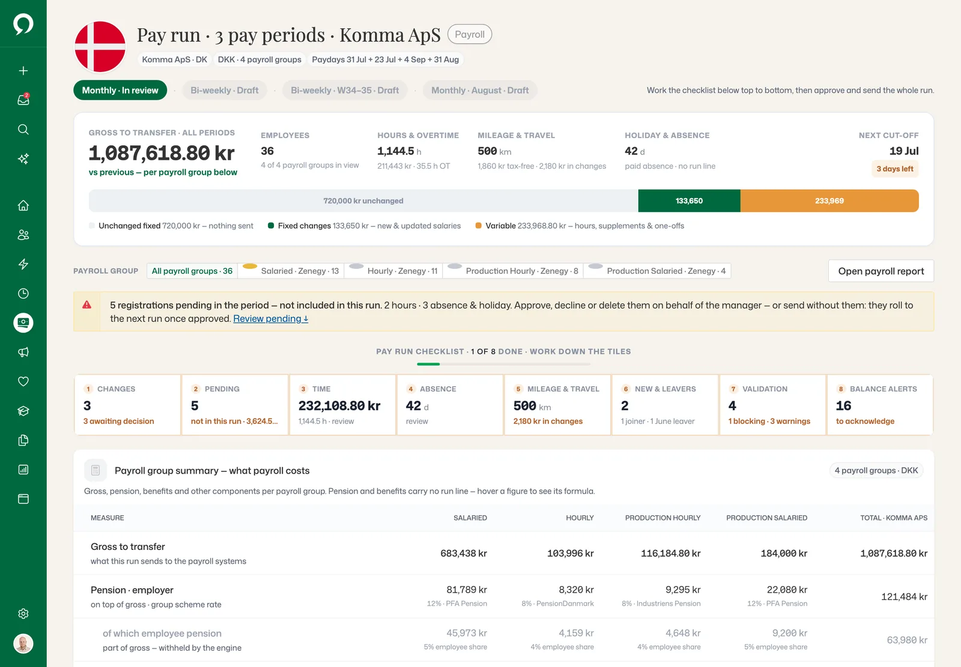Open checklist tile 7 Validation
961x667 pixels.
point(772,405)
